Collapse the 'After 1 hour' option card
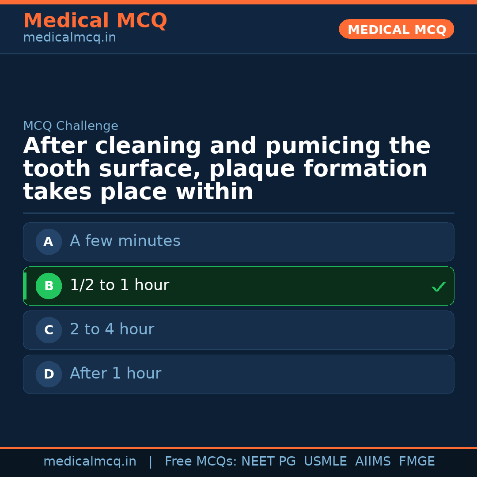477x477 pixels. point(238,374)
